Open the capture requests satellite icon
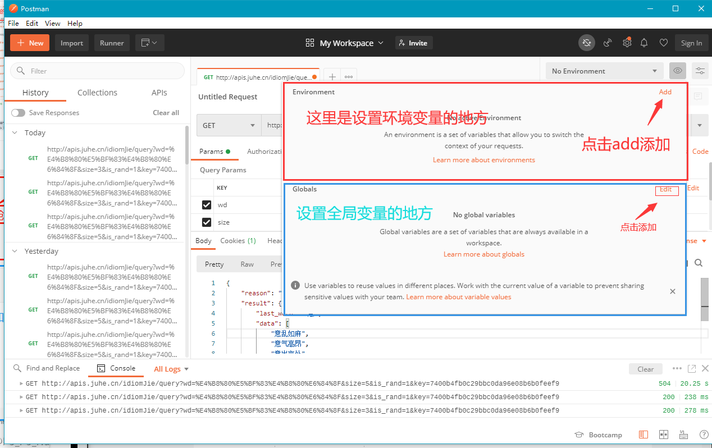The image size is (712, 448). click(x=608, y=43)
